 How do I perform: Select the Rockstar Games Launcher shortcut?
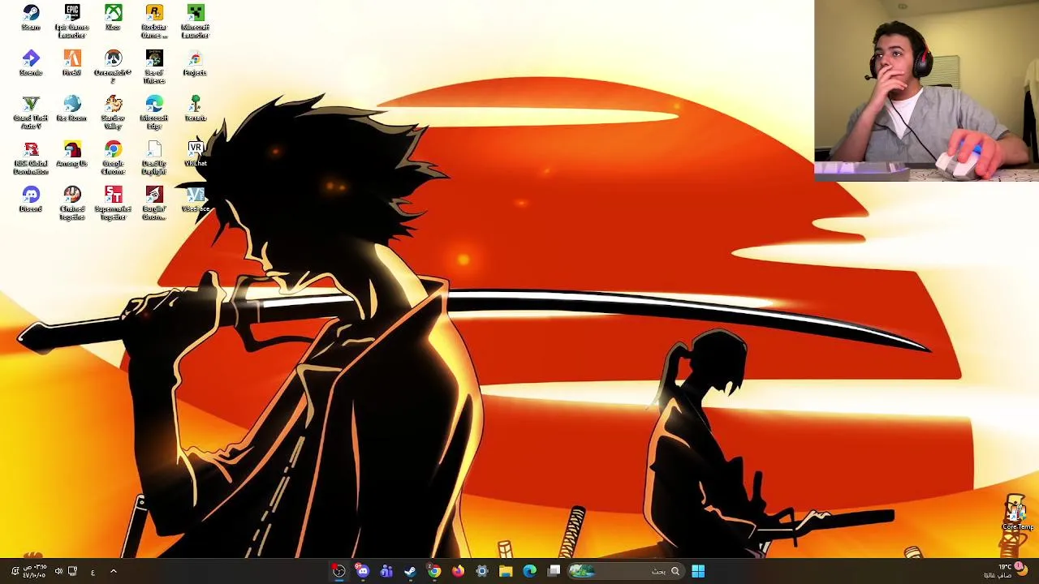point(154,21)
